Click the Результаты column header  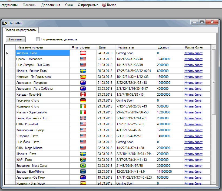(136, 47)
